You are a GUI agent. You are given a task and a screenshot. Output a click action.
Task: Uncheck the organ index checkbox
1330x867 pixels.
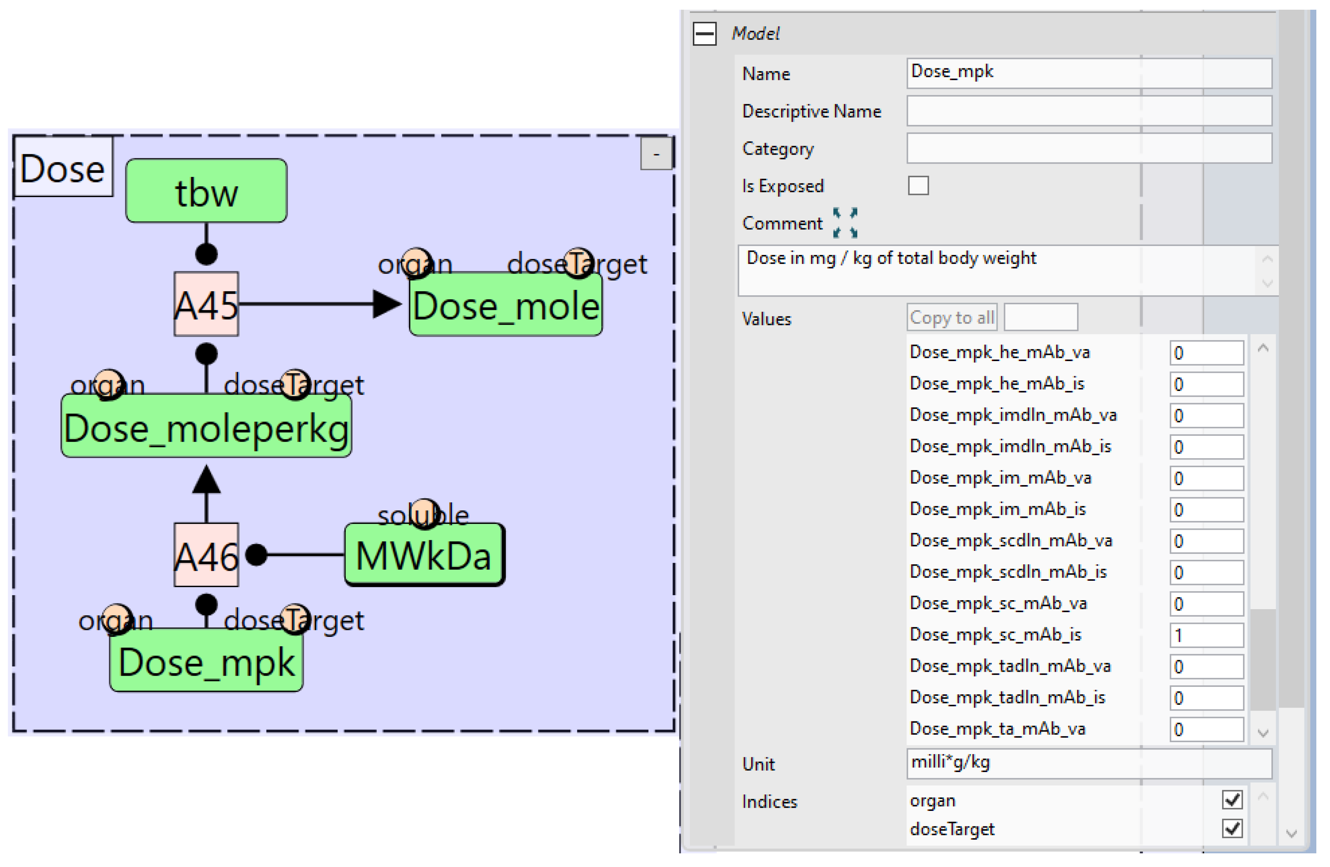[1232, 799]
